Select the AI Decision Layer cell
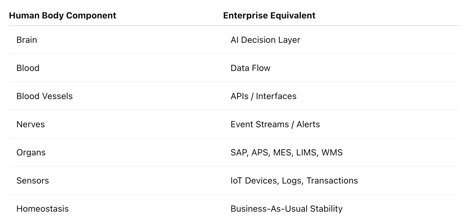 pos(265,40)
